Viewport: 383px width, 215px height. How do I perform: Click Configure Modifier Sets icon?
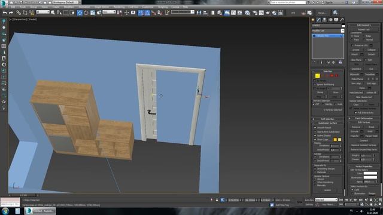[x=341, y=63]
